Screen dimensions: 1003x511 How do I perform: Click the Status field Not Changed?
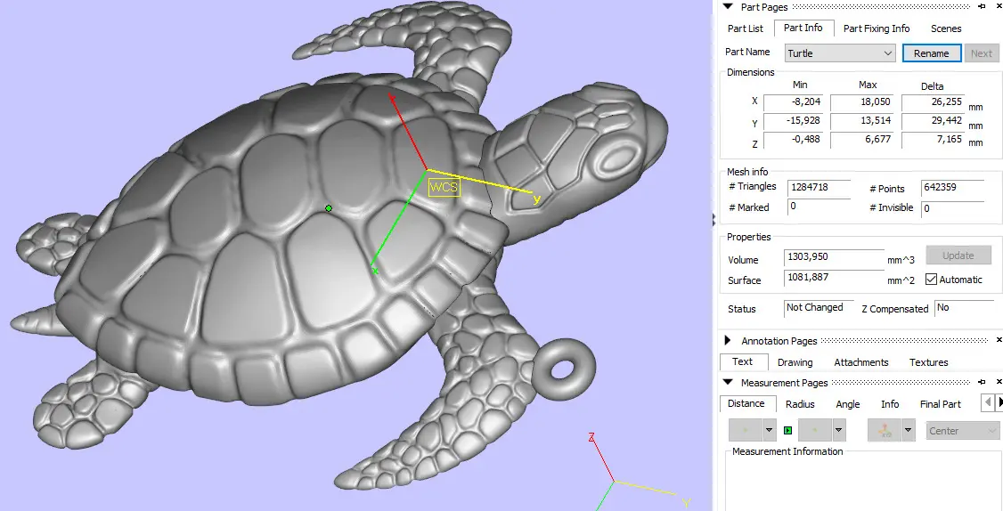click(819, 308)
